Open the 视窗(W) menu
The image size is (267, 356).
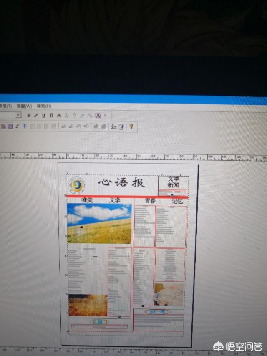click(x=24, y=106)
